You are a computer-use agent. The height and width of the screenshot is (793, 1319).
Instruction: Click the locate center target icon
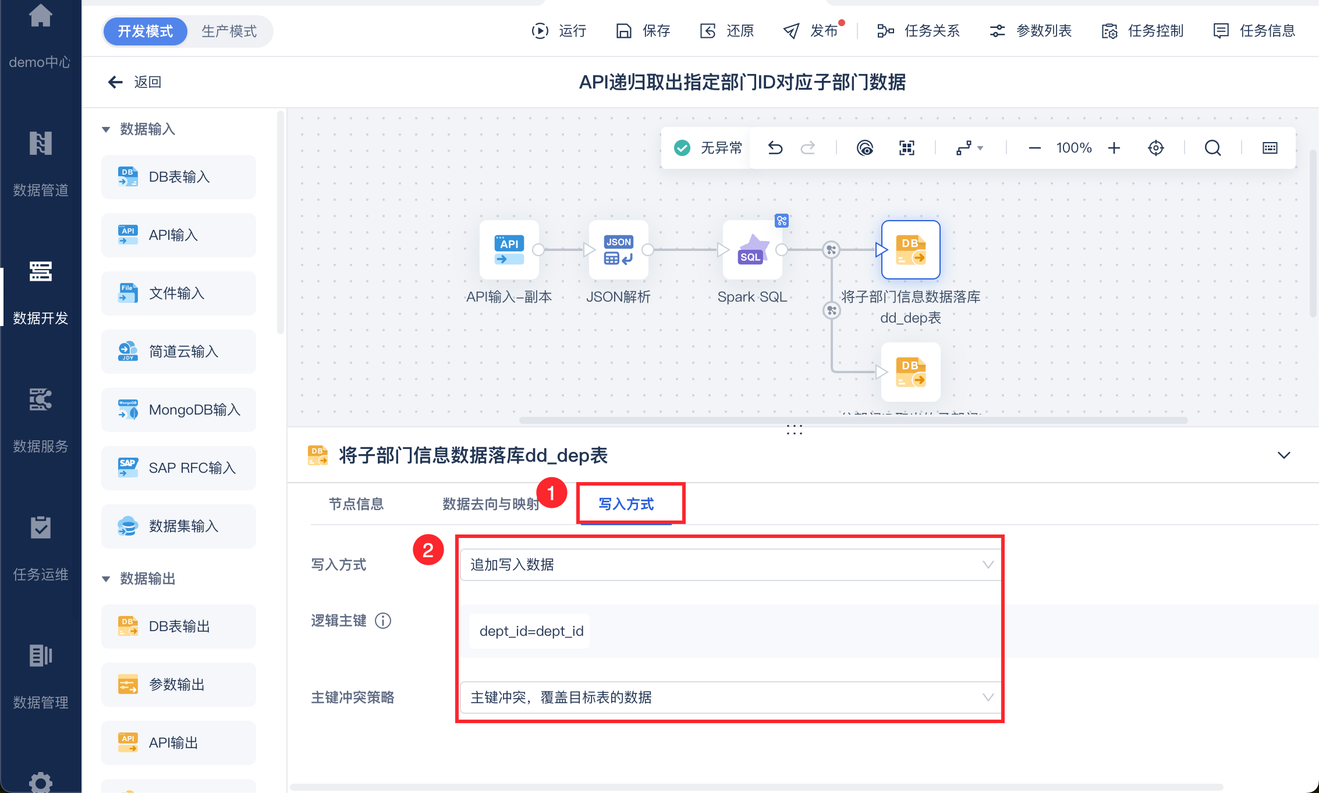pyautogui.click(x=1155, y=148)
